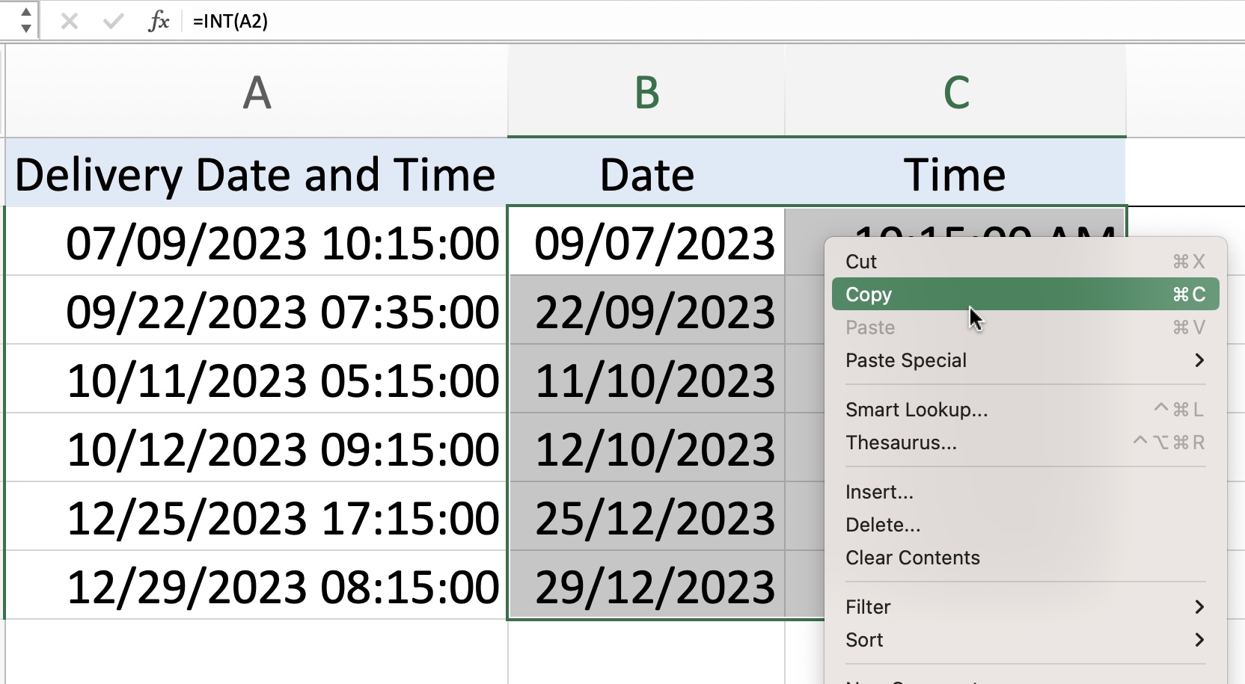This screenshot has height=684, width=1245.
Task: Select cell with 12/29/2023 08:15:00
Action: coord(257,586)
